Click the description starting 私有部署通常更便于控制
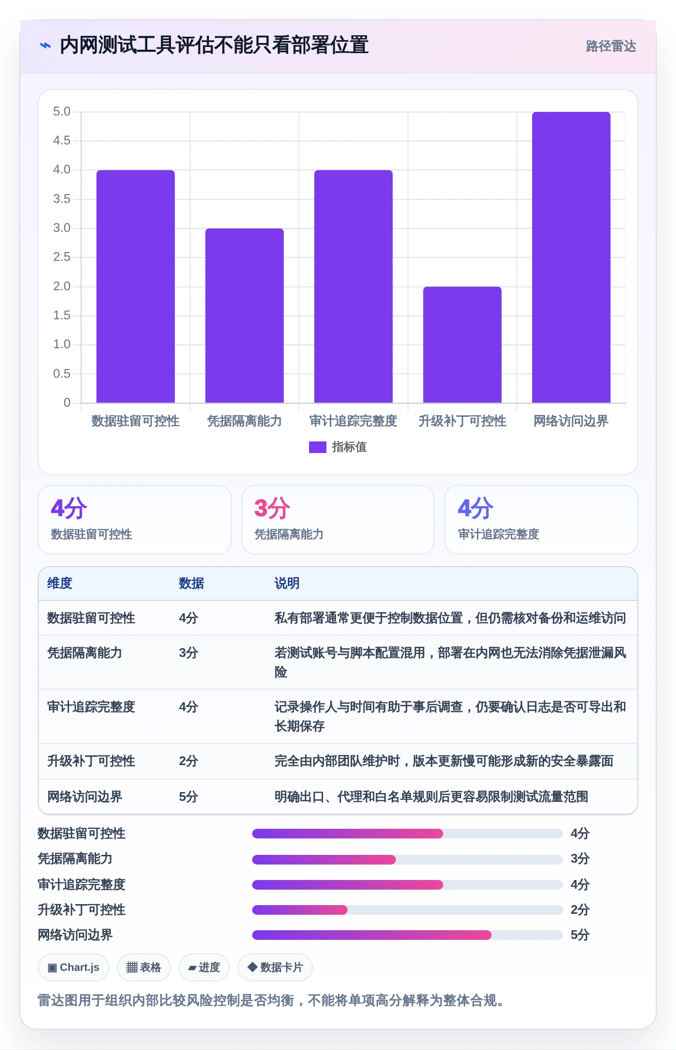Viewport: 676px width, 1050px height. 450,618
